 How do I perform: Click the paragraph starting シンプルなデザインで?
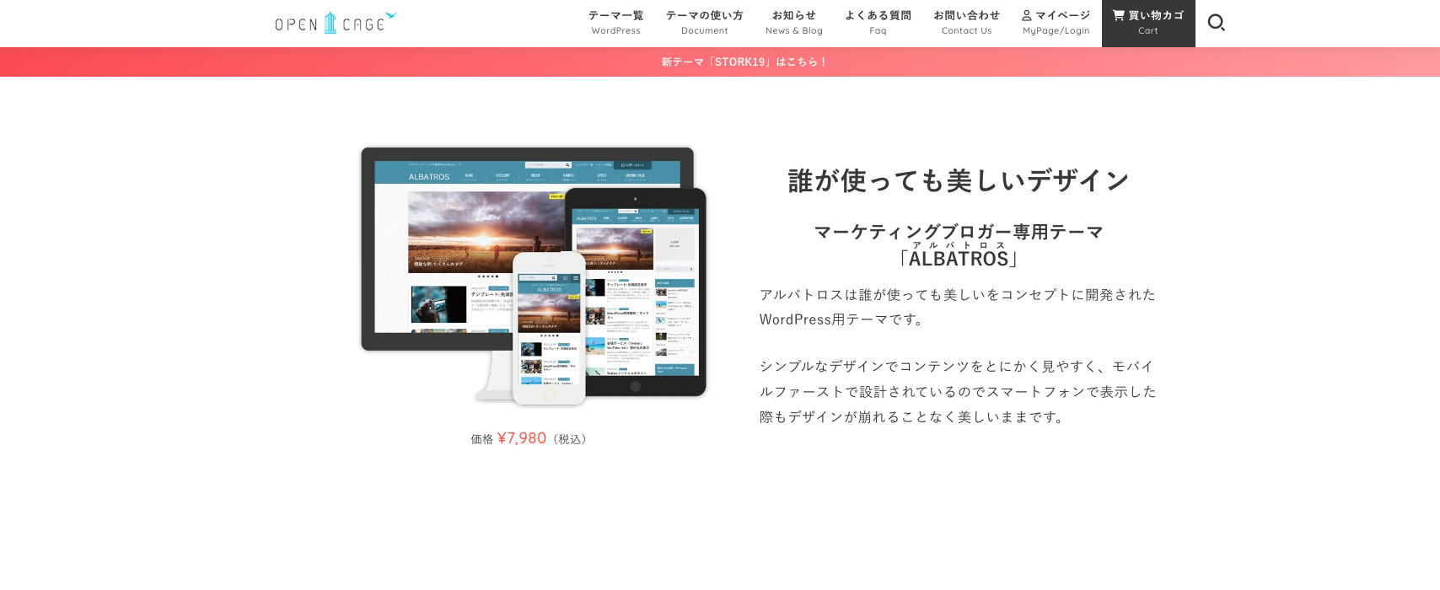959,391
